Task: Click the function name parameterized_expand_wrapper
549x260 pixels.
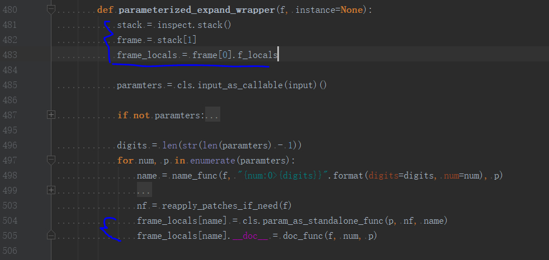Action: pyautogui.click(x=197, y=10)
